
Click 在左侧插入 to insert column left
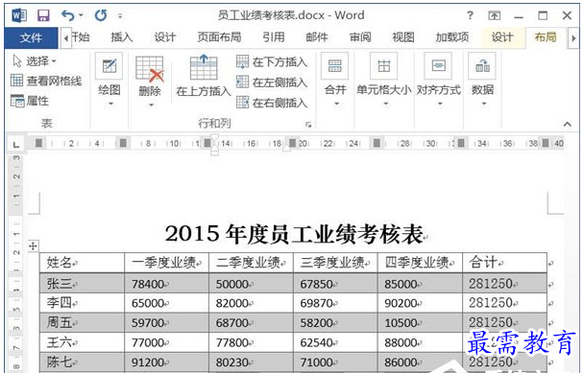coord(272,82)
